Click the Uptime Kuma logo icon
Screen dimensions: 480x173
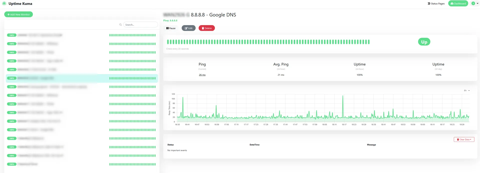[x=4, y=3]
